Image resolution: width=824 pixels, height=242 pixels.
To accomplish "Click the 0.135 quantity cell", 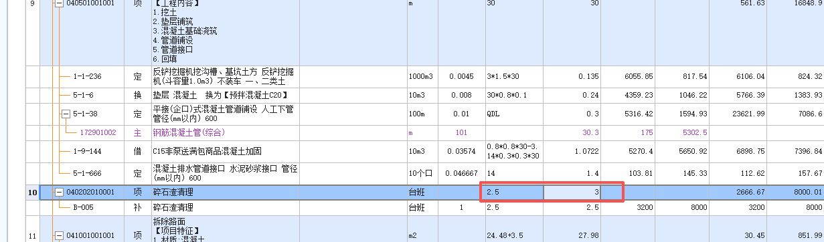I will pos(572,76).
